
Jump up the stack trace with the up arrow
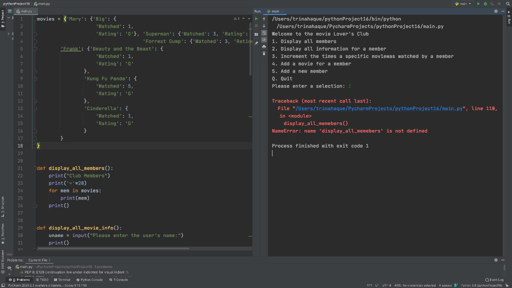264,18
